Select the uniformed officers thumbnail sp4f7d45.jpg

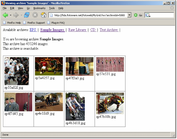18,102
